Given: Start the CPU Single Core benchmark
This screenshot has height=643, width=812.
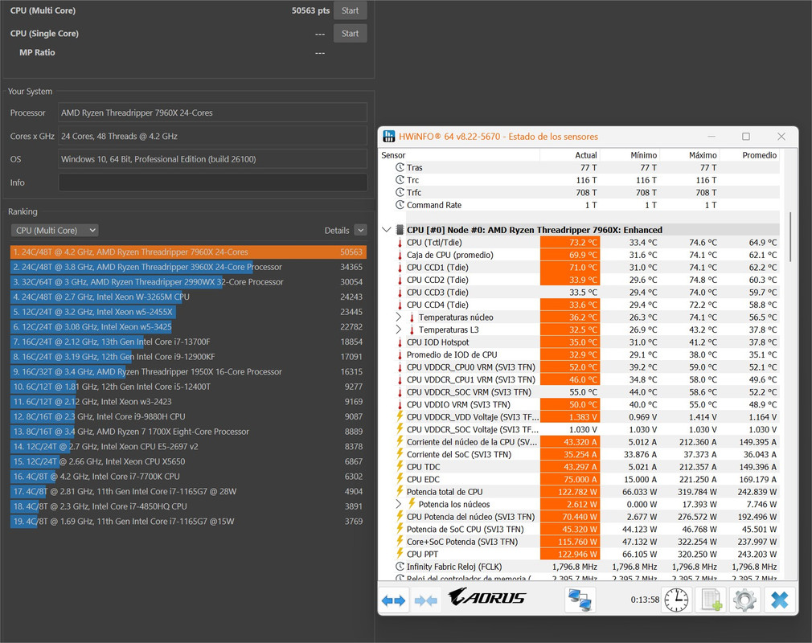Looking at the screenshot, I should [x=350, y=33].
